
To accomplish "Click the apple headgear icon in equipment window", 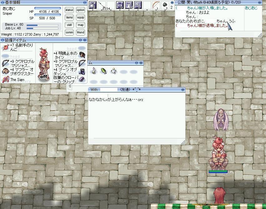I will pyautogui.click(x=6, y=47).
